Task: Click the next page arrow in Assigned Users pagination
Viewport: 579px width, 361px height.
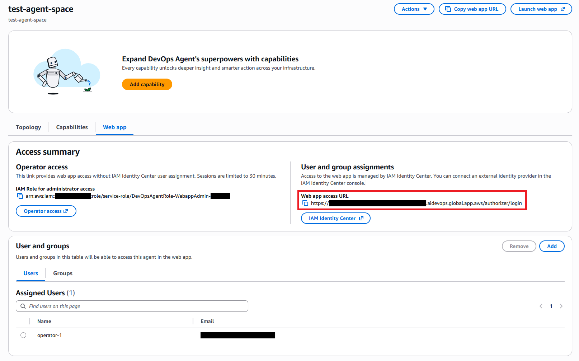Action: (x=561, y=306)
